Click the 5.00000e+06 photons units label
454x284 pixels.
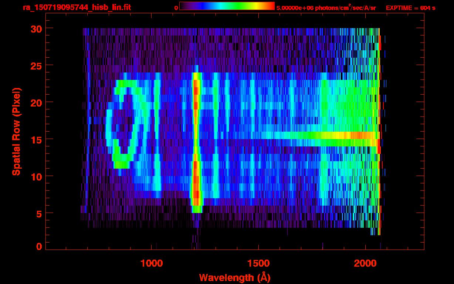pos(326,8)
